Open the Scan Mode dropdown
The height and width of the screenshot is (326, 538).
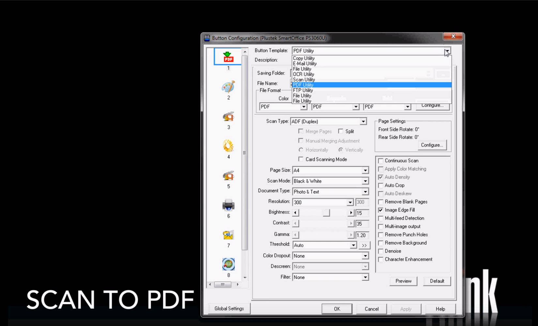365,181
